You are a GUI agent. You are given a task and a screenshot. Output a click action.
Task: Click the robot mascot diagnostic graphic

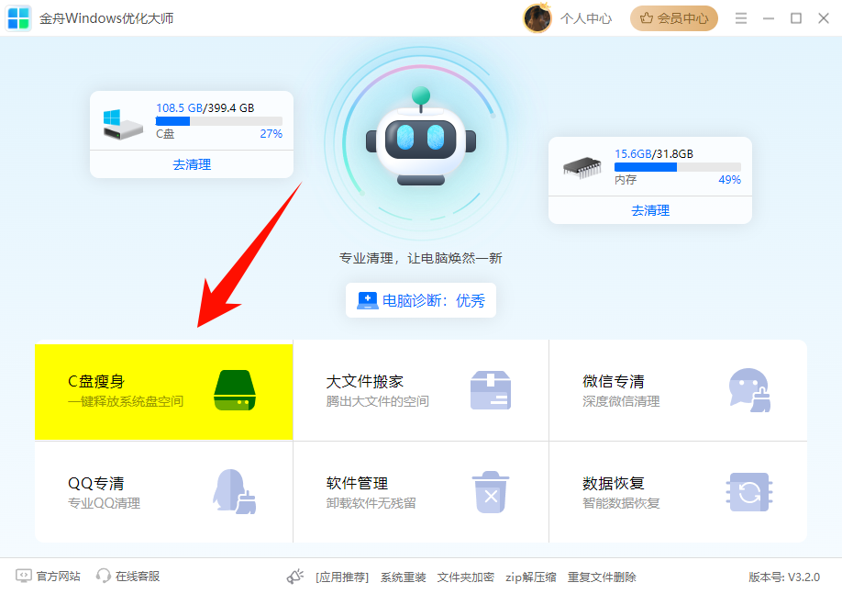[420, 142]
